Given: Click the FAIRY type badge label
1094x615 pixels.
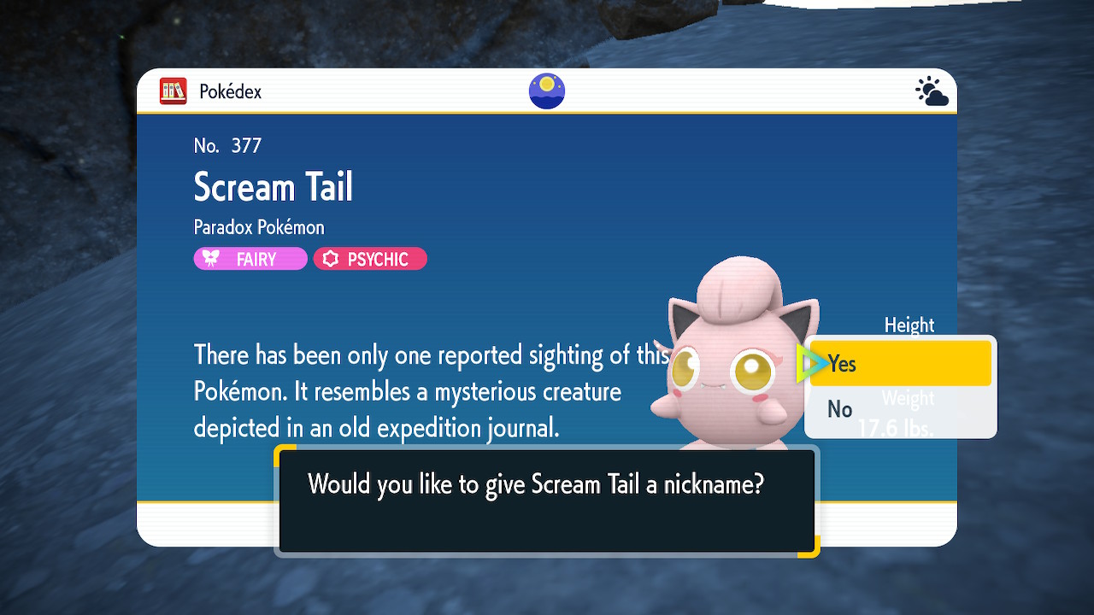Looking at the screenshot, I should point(250,259).
